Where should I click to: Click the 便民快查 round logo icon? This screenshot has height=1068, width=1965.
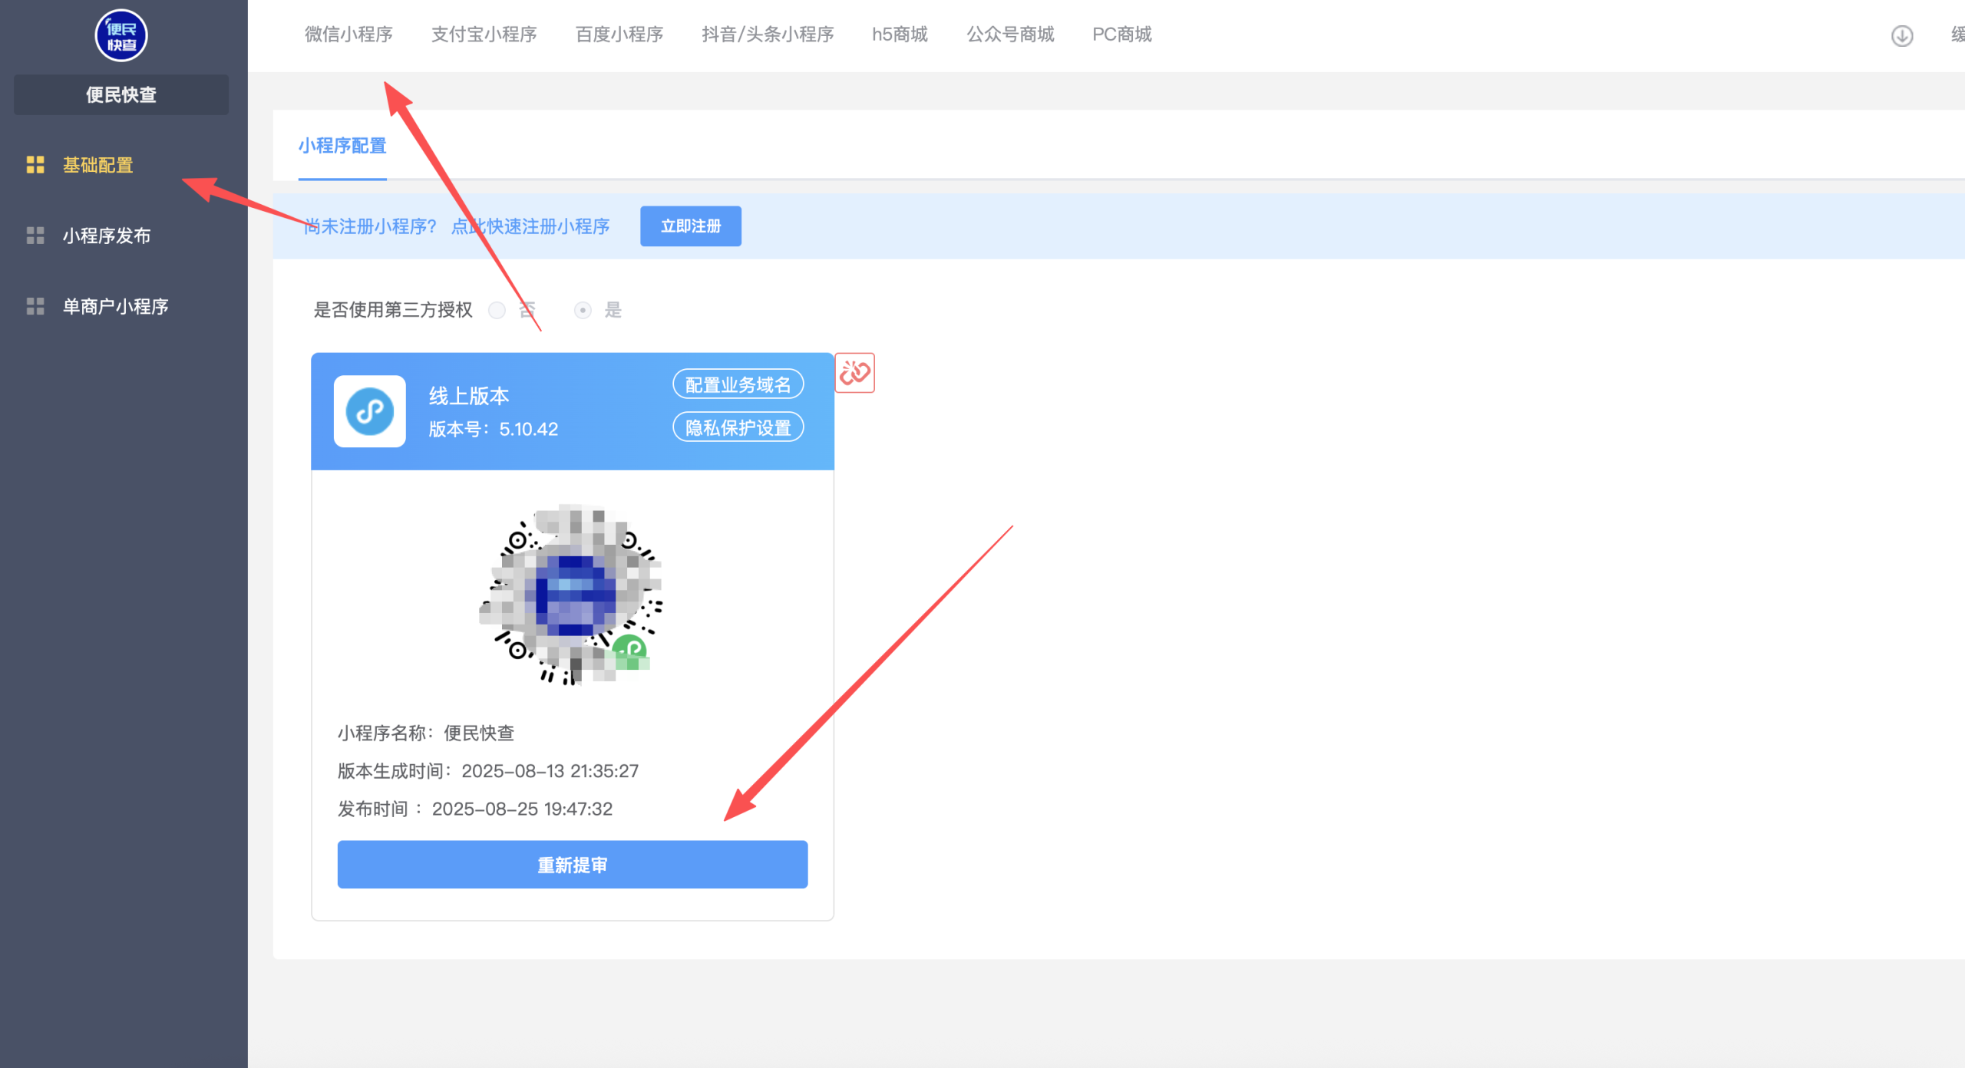point(121,35)
